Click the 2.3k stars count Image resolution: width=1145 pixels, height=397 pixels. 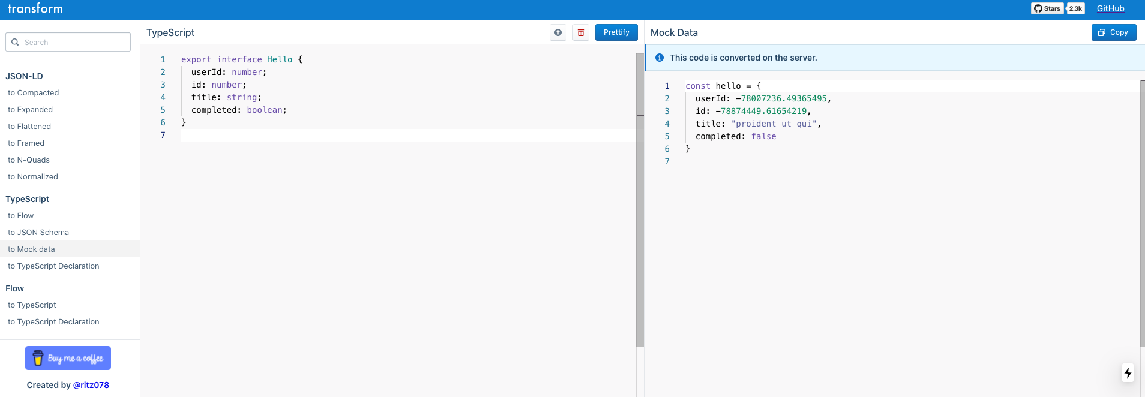pos(1075,8)
